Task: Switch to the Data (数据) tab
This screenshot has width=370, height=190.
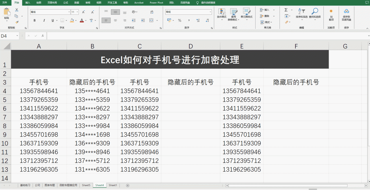Action: [77, 3]
